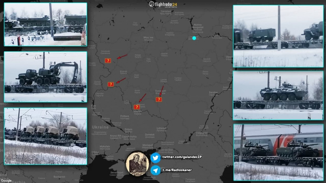Open the t.me/Radioskaner link
Viewport: 326px width, 183px height.
(x=177, y=170)
